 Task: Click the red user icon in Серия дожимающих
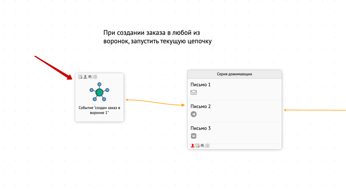point(192,146)
